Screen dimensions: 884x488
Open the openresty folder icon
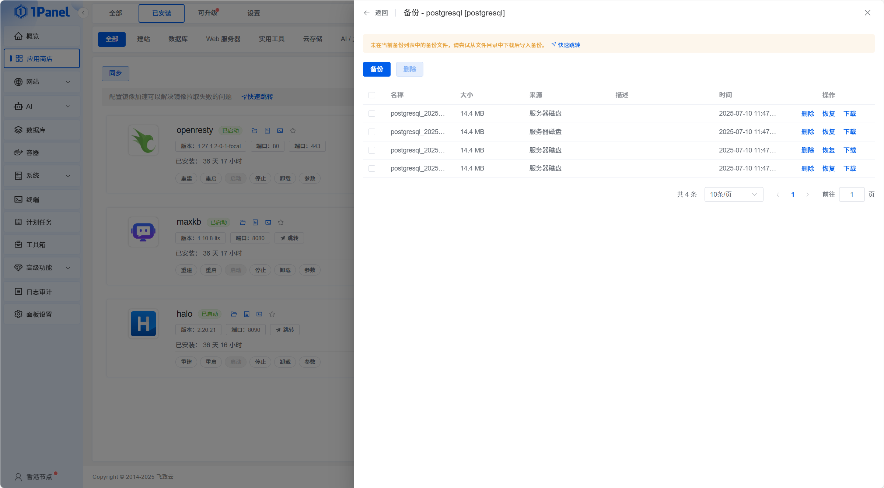coord(254,131)
